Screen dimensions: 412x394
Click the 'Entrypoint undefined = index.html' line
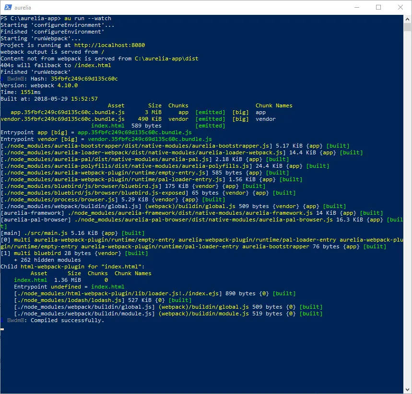[x=69, y=287]
